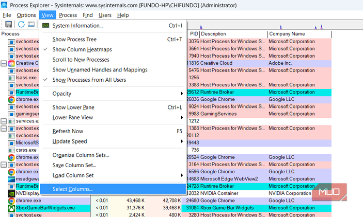Select 43,468 K memory value

tap(135, 201)
